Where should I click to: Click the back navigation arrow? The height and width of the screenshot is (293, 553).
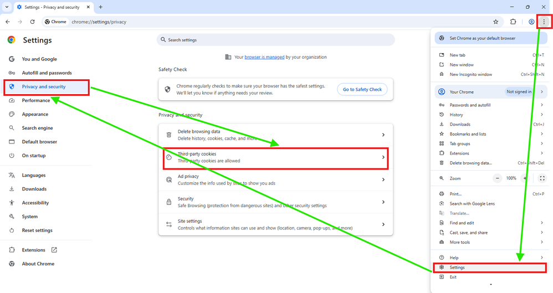pos(8,22)
